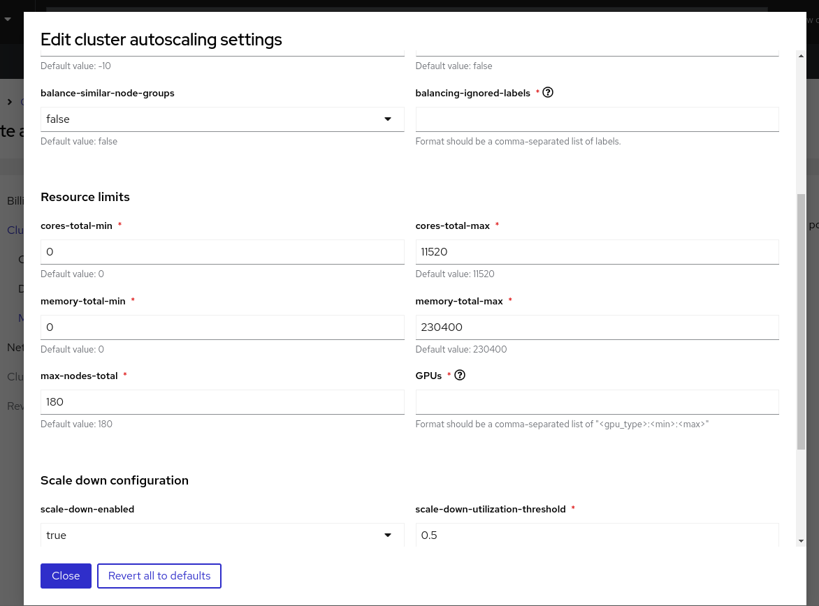Select the memory-total-min input field
The image size is (819, 606).
click(x=222, y=327)
